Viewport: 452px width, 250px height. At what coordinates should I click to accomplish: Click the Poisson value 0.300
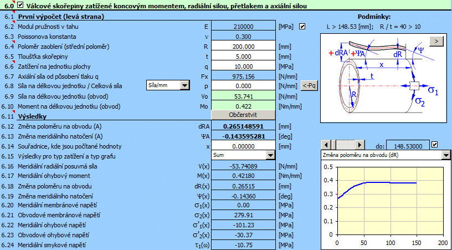(243, 37)
